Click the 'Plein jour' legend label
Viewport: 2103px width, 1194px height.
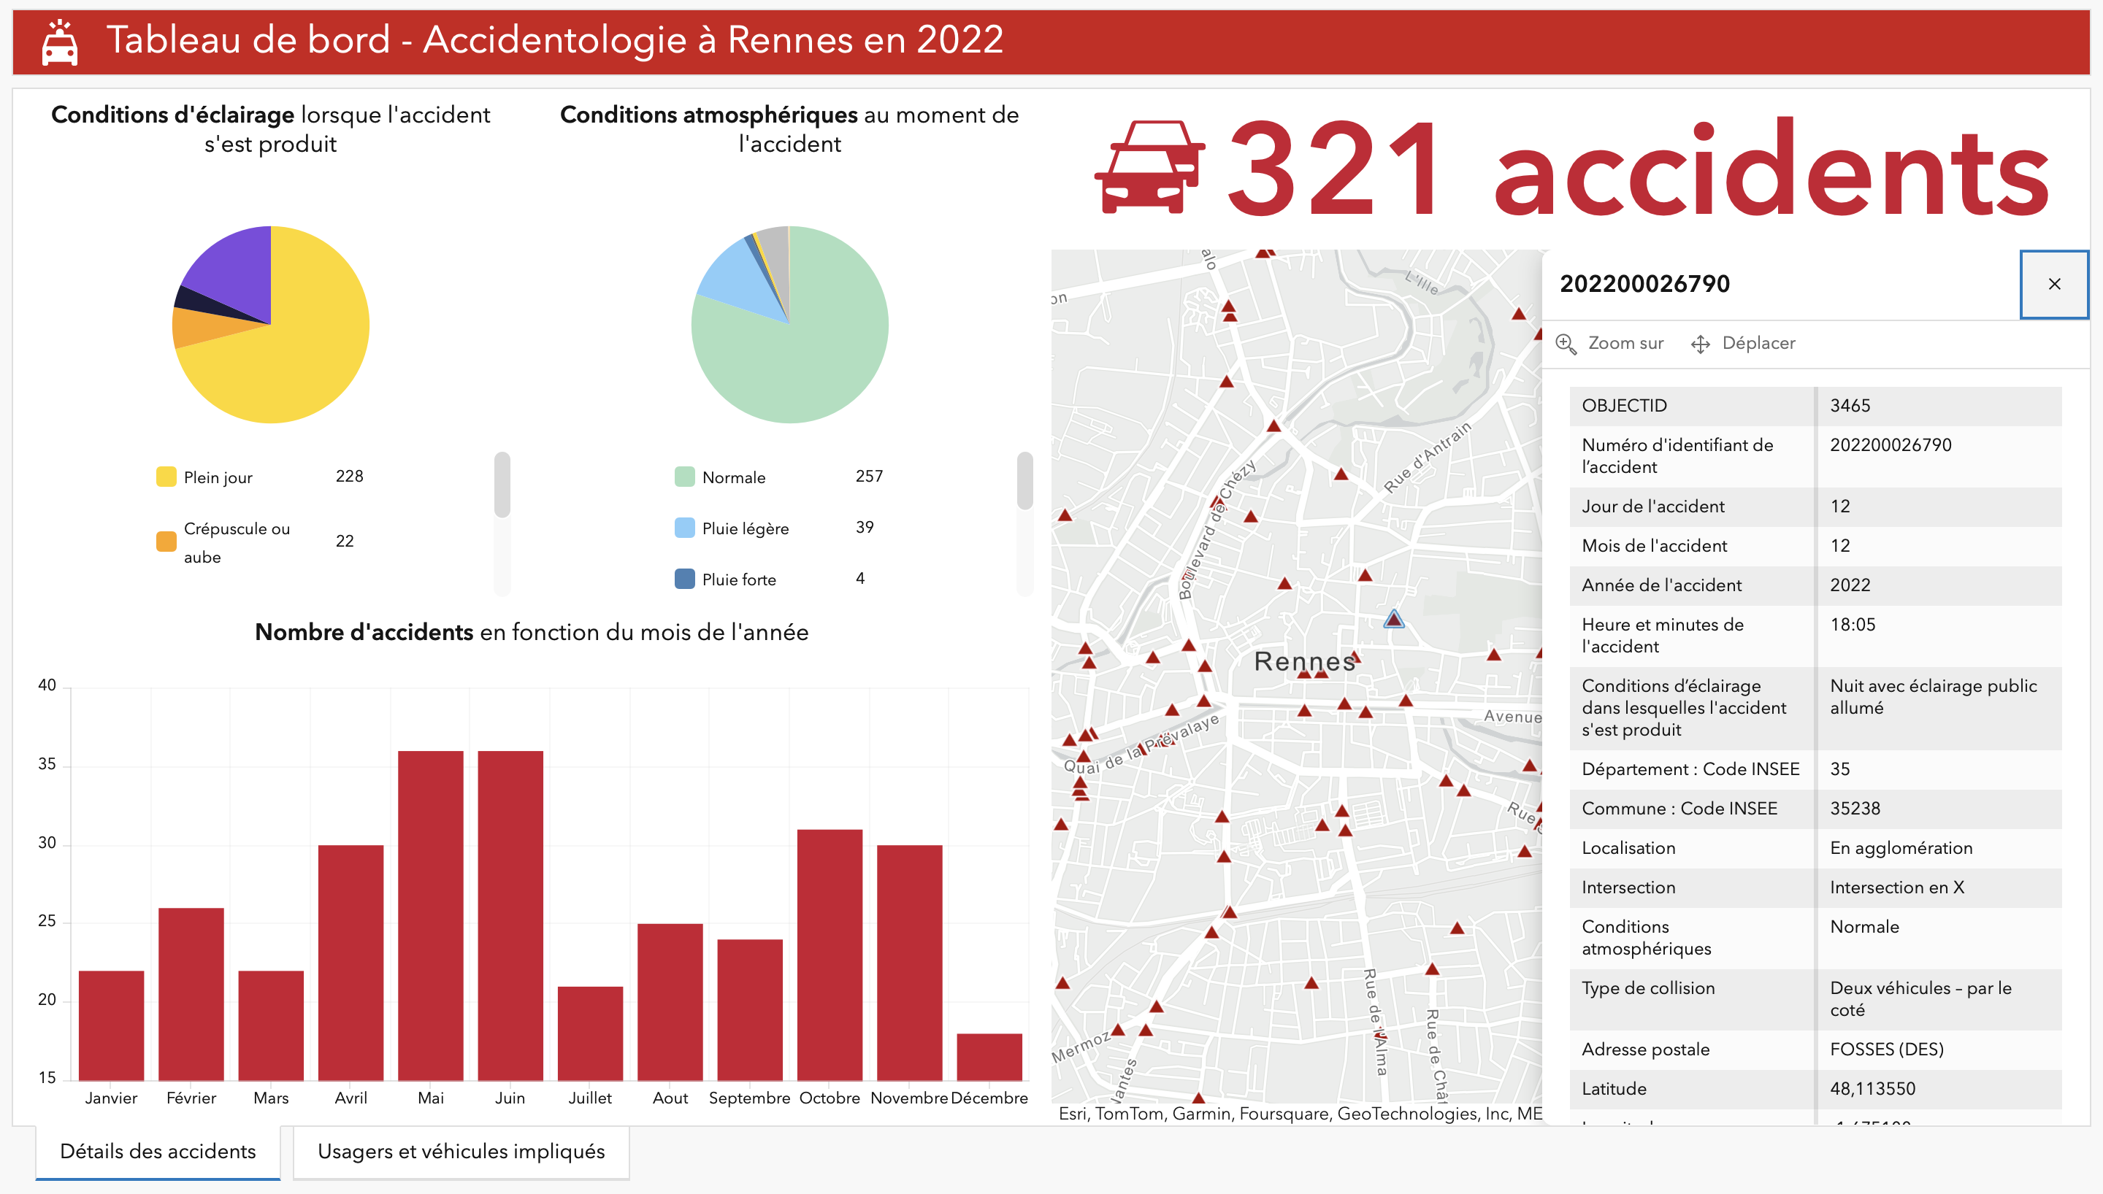[x=218, y=477]
